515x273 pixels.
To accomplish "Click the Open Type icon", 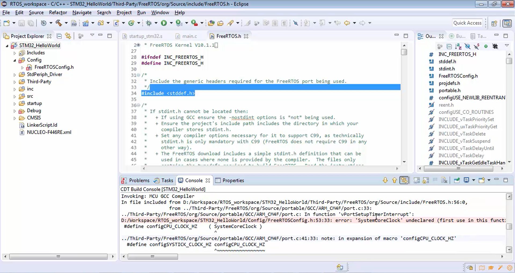I will 211,23.
